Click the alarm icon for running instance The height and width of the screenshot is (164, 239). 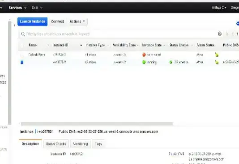pyautogui.click(x=217, y=62)
